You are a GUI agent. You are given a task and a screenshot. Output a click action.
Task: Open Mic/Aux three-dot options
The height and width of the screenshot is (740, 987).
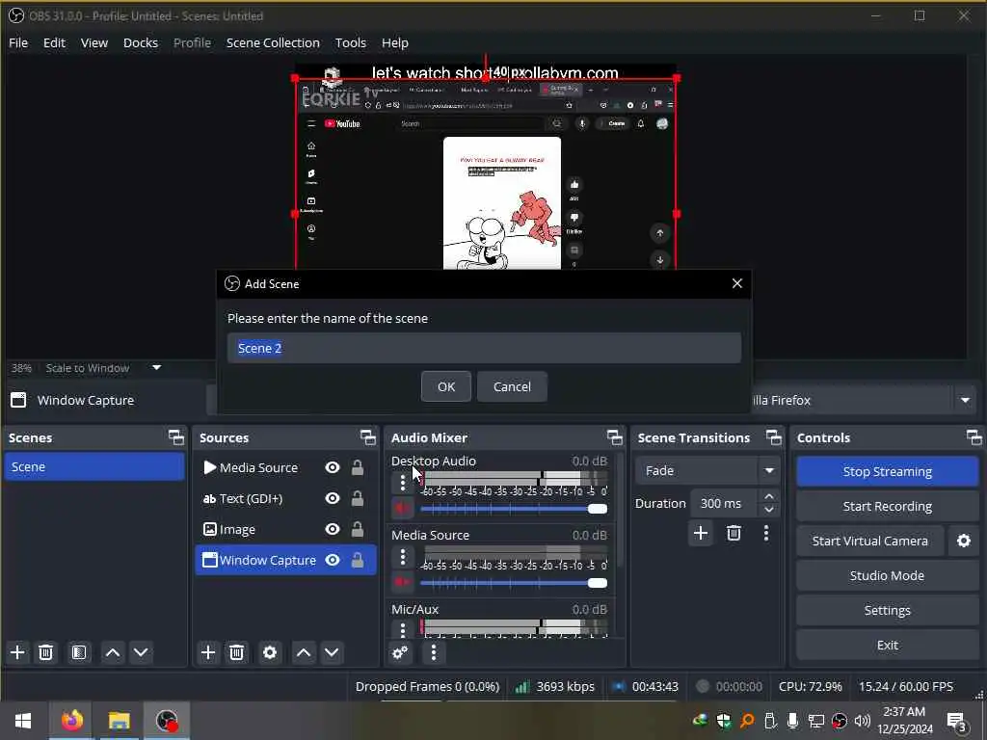coord(403,628)
